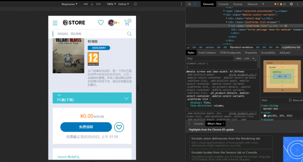Click the Ubisoft 商店好礼 link
This screenshot has width=303, height=162.
[x=69, y=157]
